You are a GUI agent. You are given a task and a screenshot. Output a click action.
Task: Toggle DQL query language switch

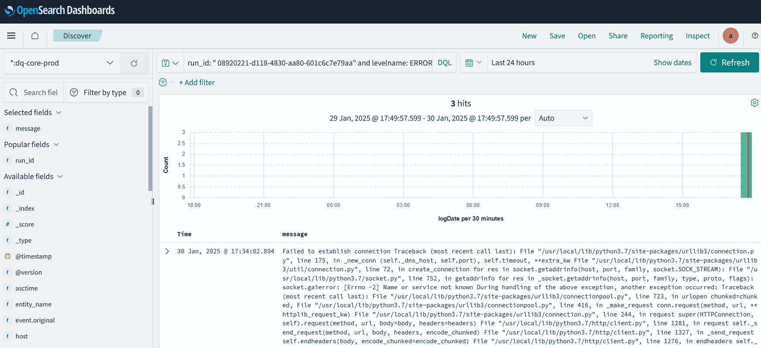[x=444, y=63]
